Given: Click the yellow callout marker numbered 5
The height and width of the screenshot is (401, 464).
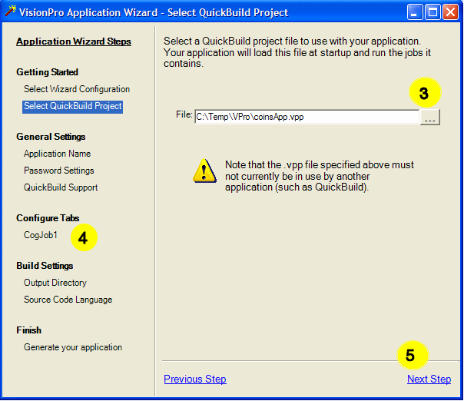Looking at the screenshot, I should (x=410, y=356).
